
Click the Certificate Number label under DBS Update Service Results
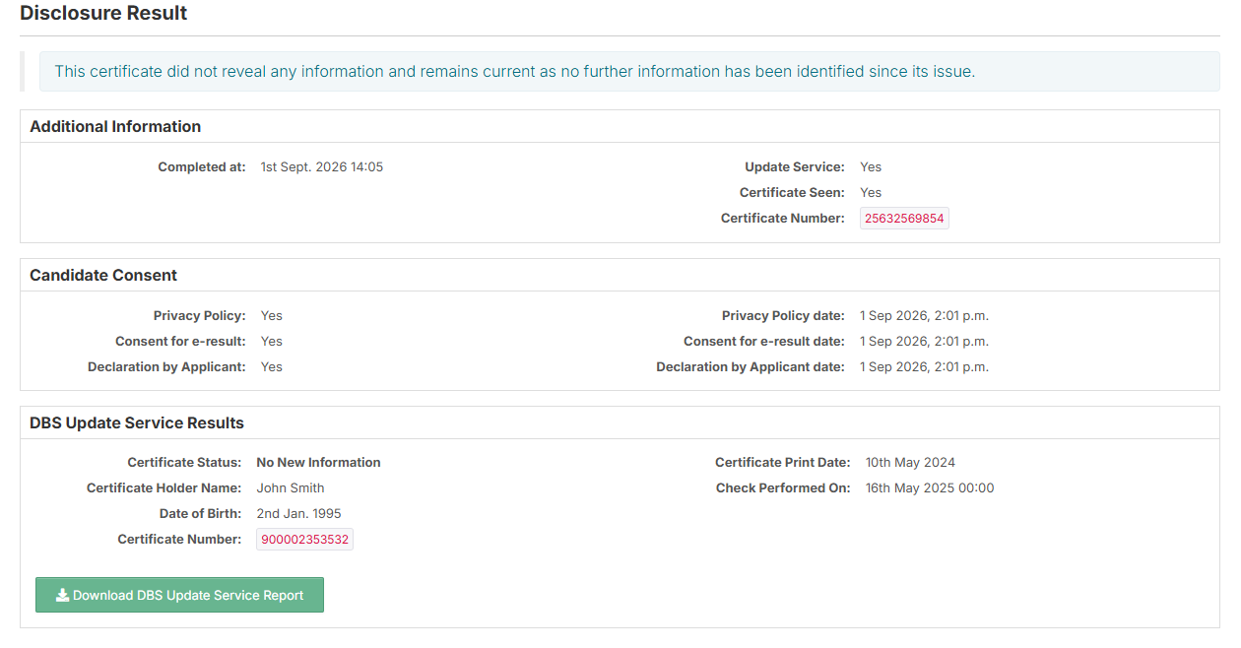[x=179, y=540]
